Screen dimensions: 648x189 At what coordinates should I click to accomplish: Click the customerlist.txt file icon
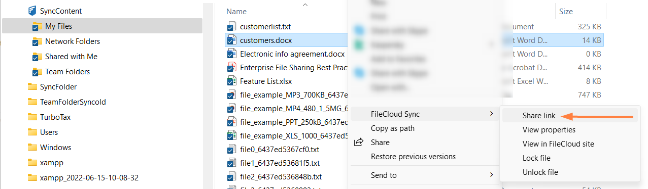click(x=232, y=26)
